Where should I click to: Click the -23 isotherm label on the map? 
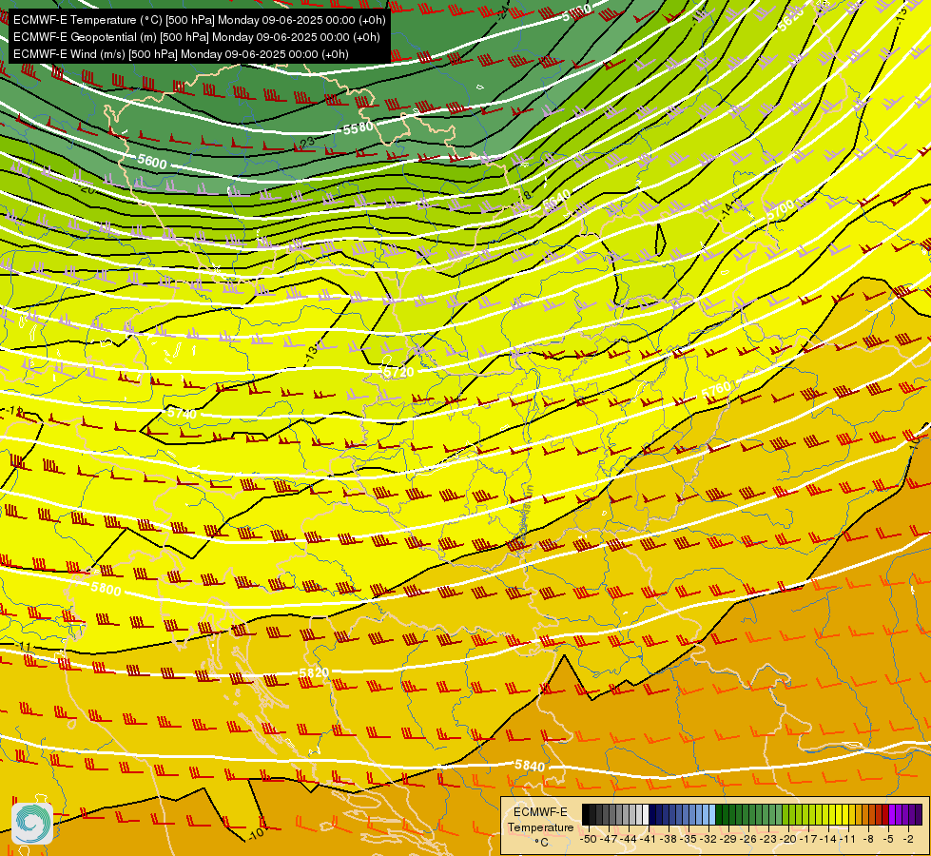[307, 143]
